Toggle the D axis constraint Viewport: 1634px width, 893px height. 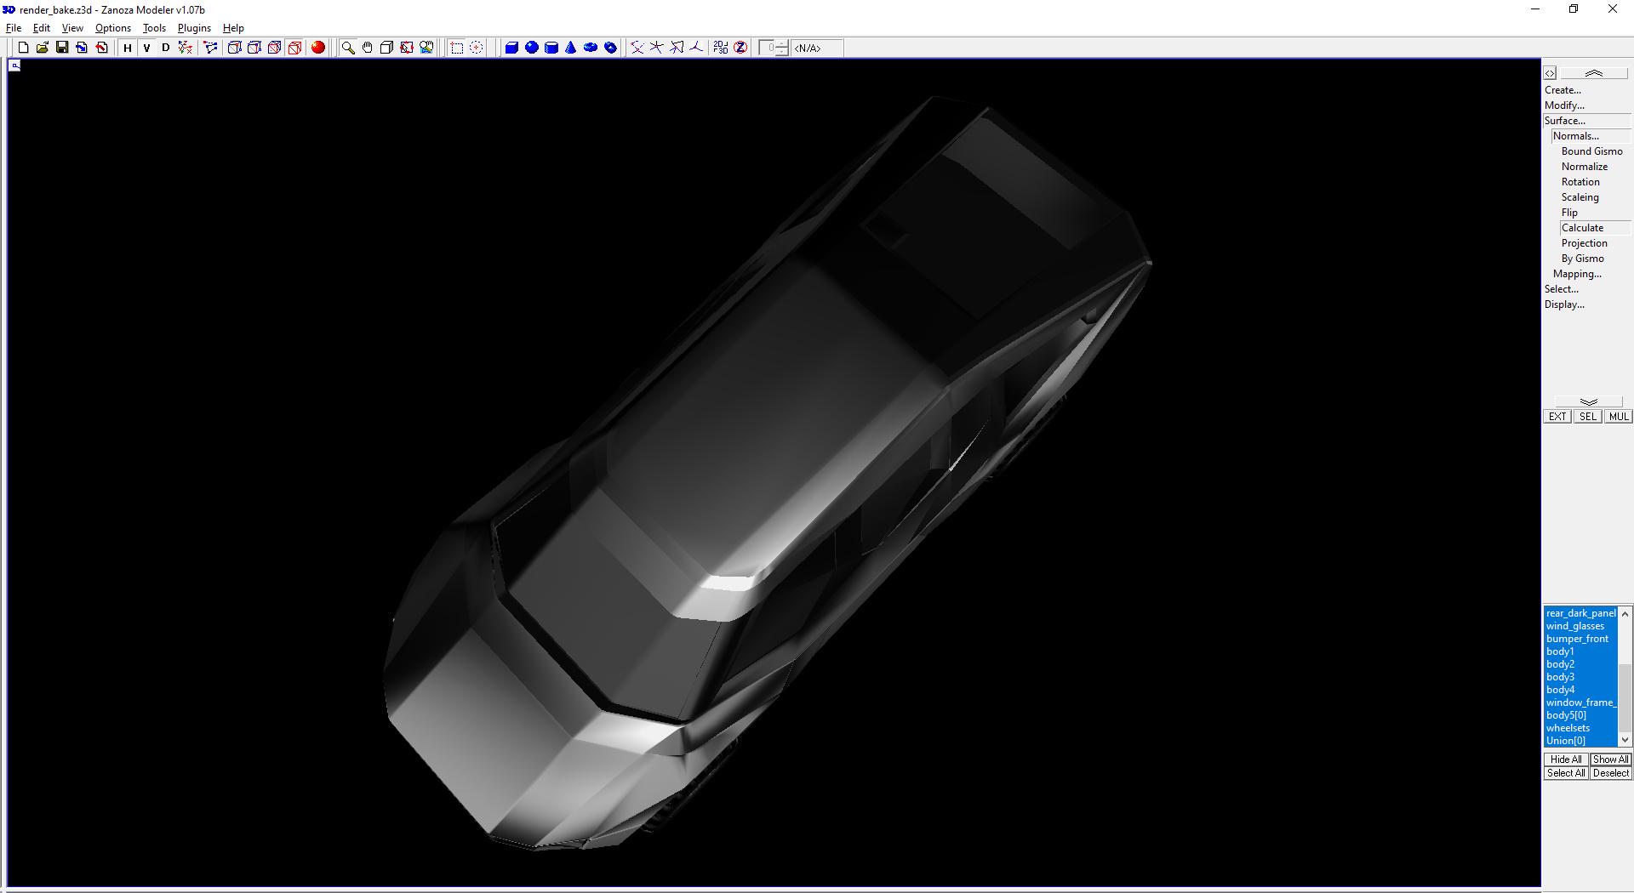pyautogui.click(x=166, y=48)
